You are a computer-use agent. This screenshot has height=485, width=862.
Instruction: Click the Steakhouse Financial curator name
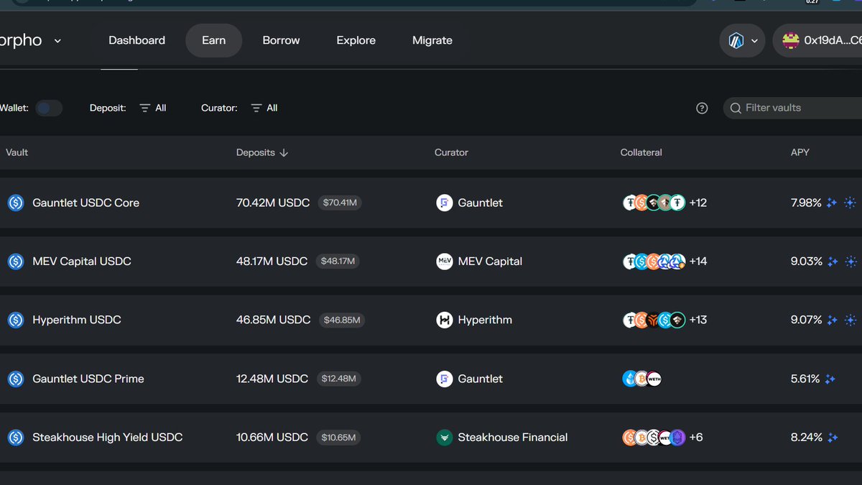click(513, 437)
